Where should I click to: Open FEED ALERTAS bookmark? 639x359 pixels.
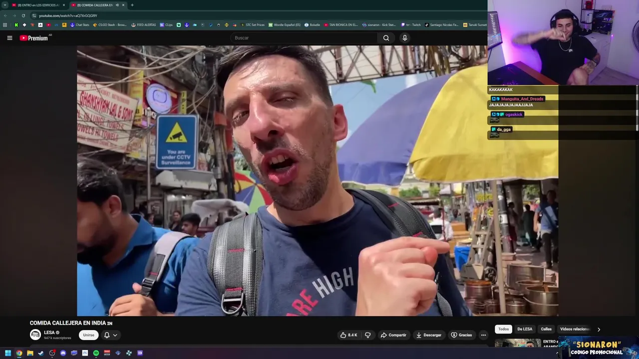pyautogui.click(x=144, y=25)
